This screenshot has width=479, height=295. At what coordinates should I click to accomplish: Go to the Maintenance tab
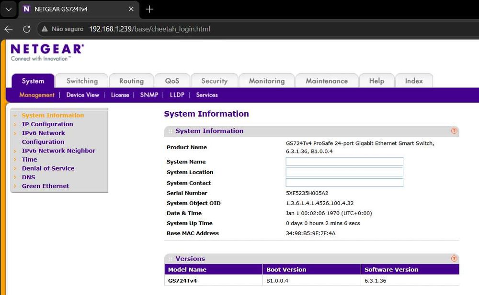point(327,81)
